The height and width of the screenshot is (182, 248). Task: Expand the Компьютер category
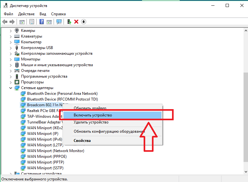coord(11,42)
